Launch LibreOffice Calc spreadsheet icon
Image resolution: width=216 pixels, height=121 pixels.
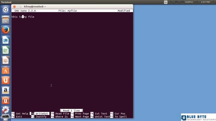pyautogui.click(x=5, y=50)
